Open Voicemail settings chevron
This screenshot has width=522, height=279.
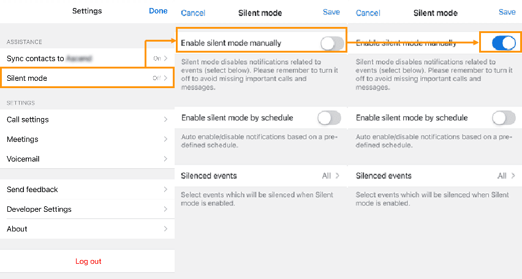165,159
